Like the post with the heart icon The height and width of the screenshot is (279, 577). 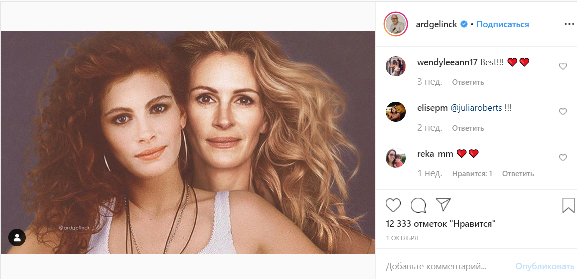[393, 205]
